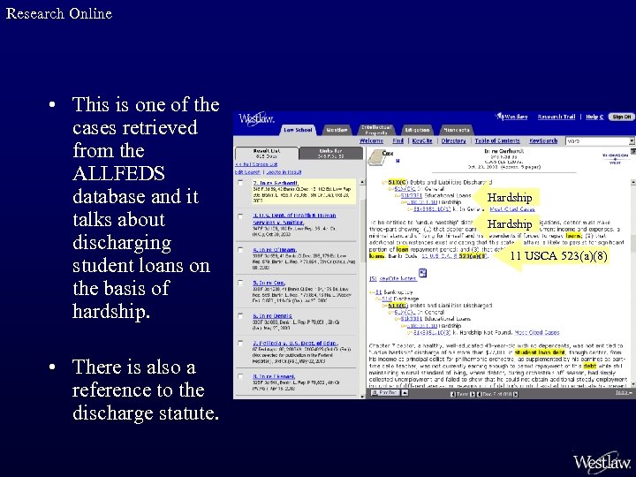
Task: Tick checkbox for In re O'Hearn result
Action: coord(240,249)
